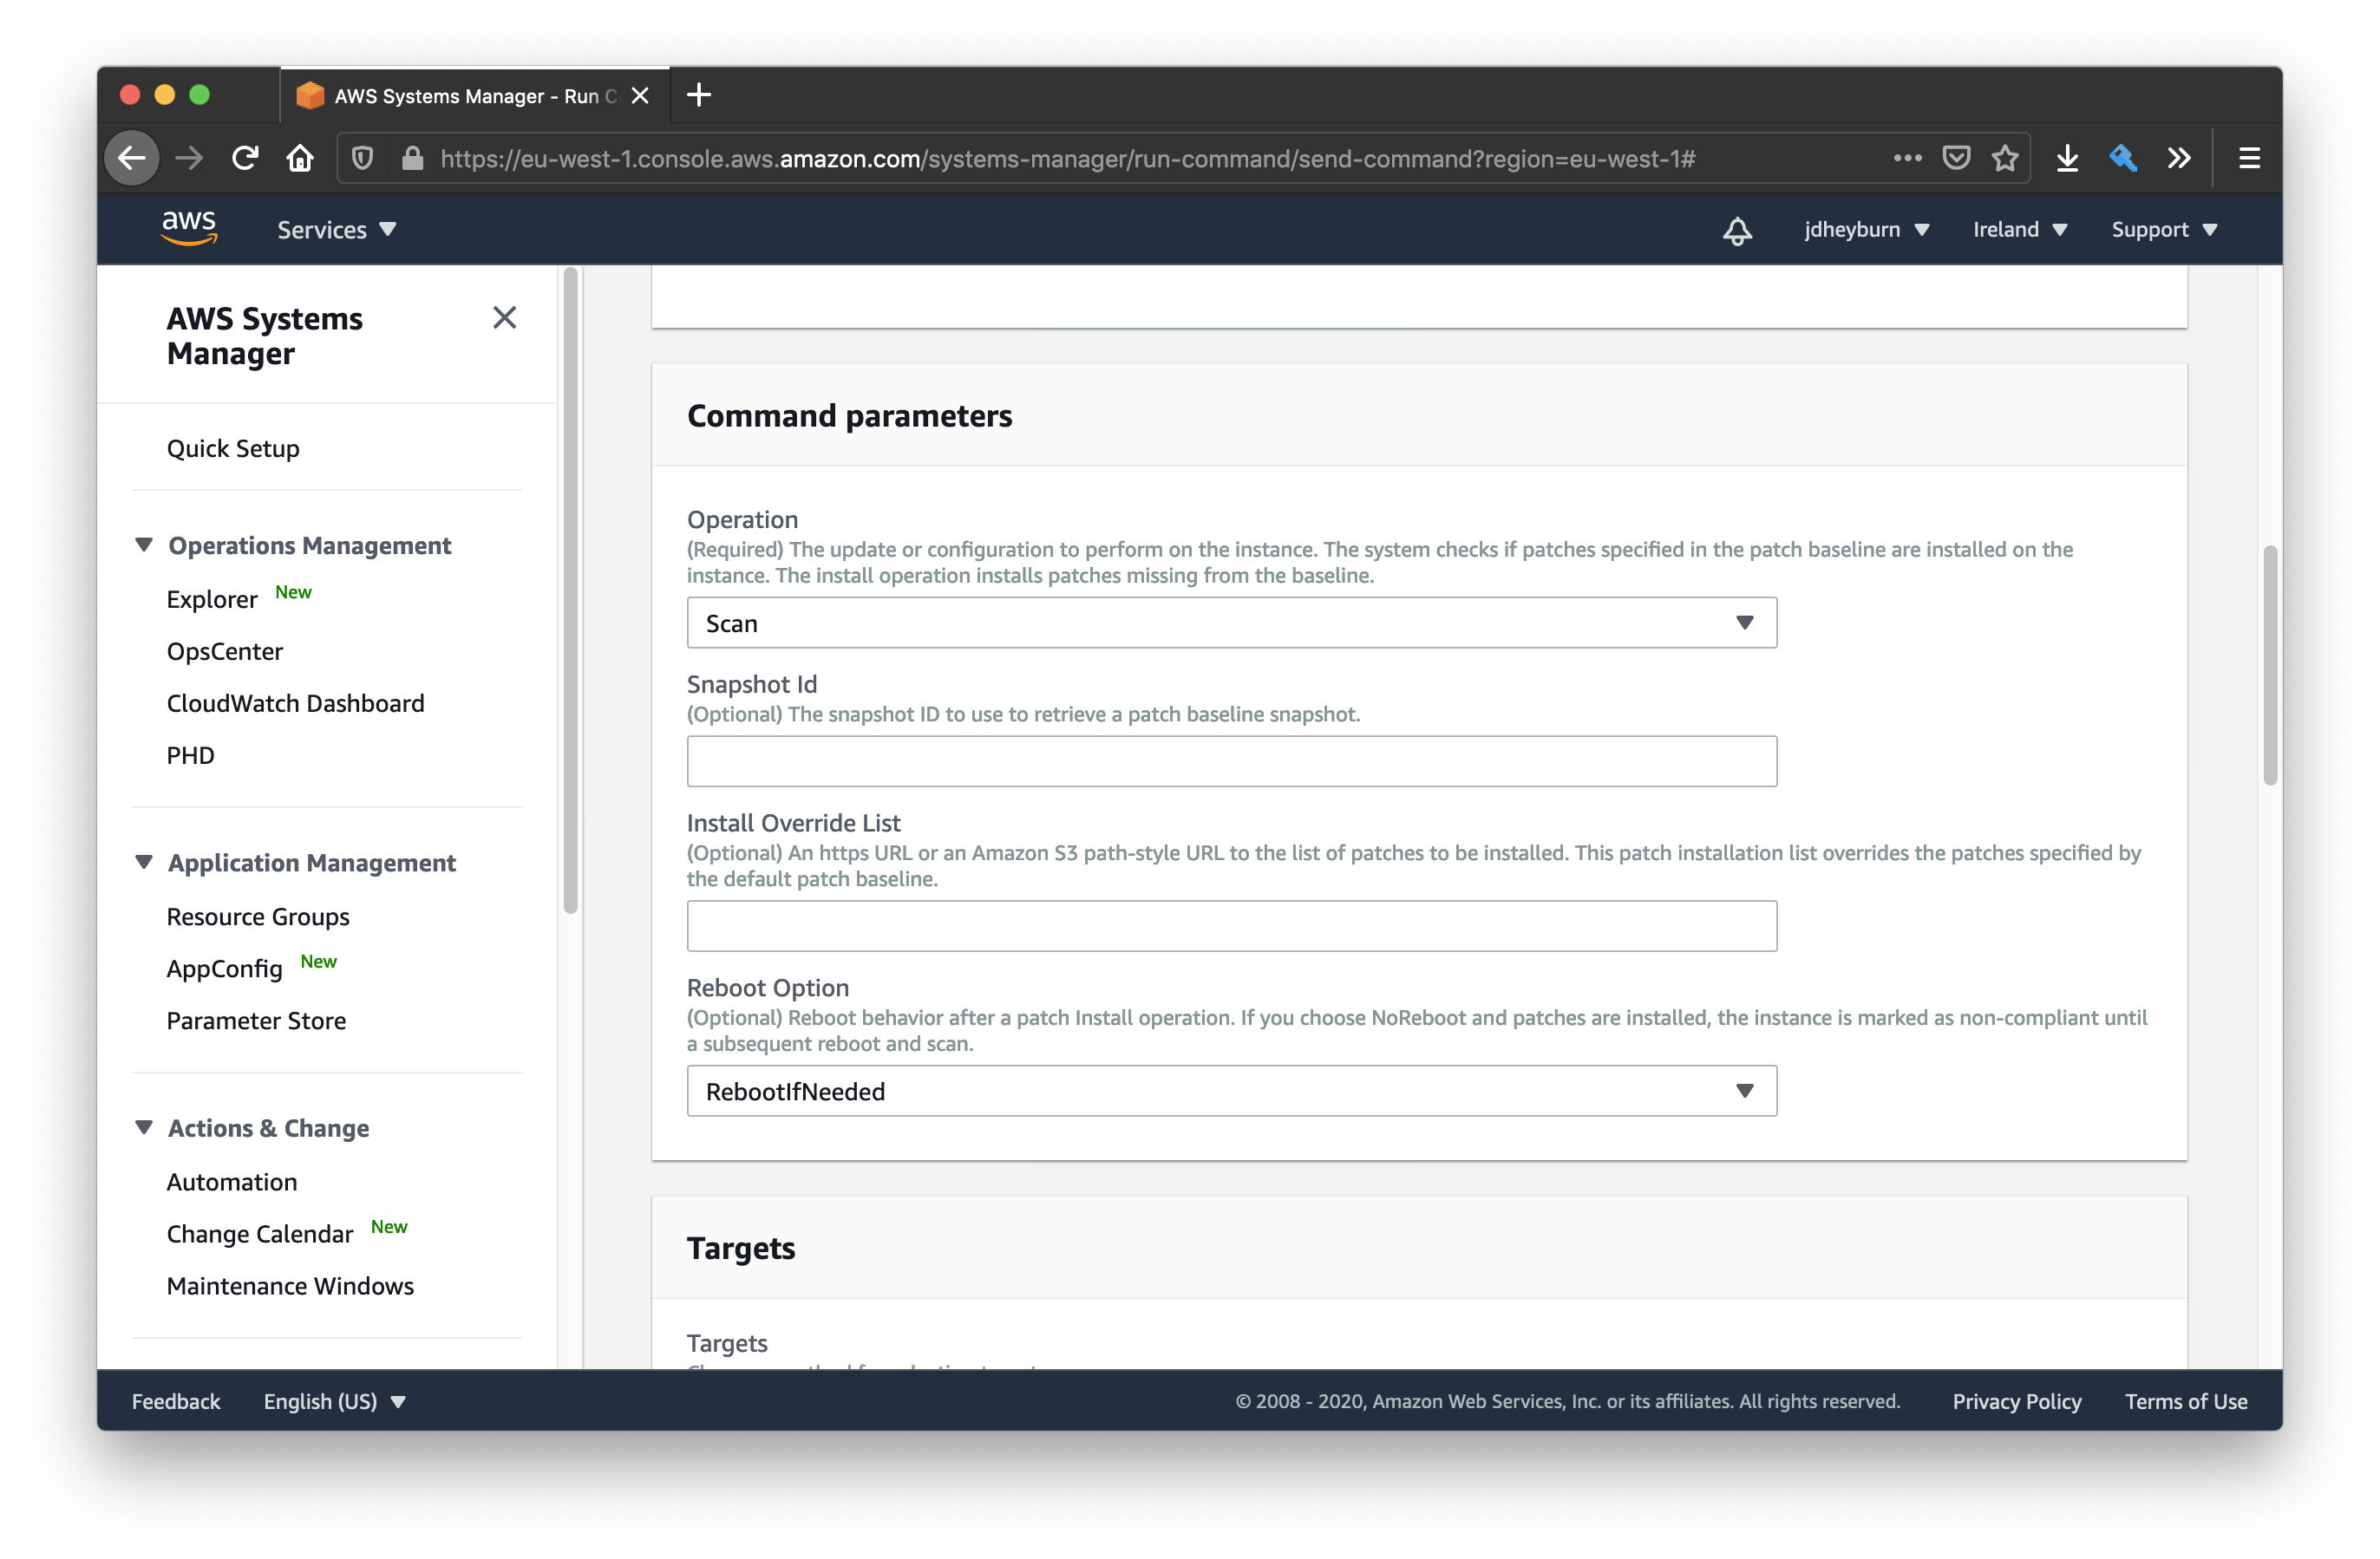The width and height of the screenshot is (2380, 1559).
Task: Go back to the previous page
Action: coord(132,158)
